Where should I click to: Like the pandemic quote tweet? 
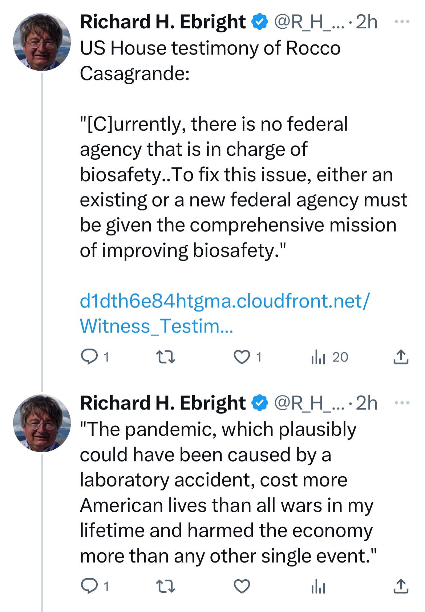(x=242, y=586)
